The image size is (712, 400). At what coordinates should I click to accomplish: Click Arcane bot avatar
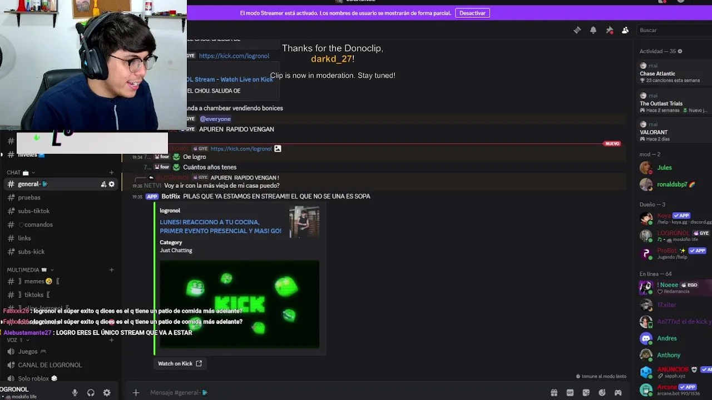tap(646, 389)
